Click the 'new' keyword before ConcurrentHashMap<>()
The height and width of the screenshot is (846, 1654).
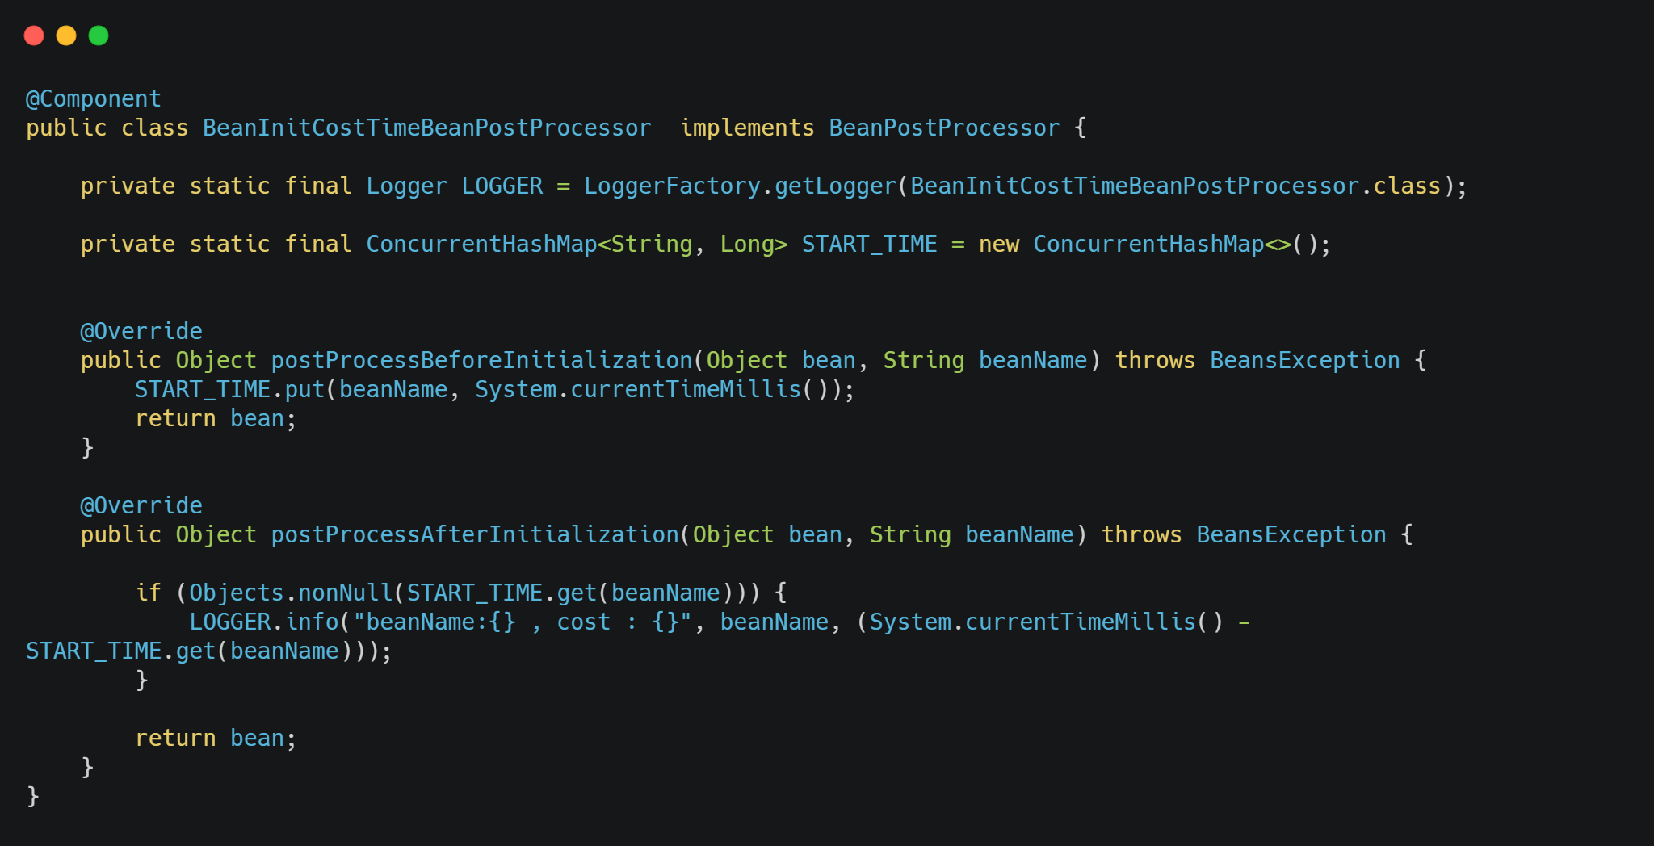pos(999,244)
